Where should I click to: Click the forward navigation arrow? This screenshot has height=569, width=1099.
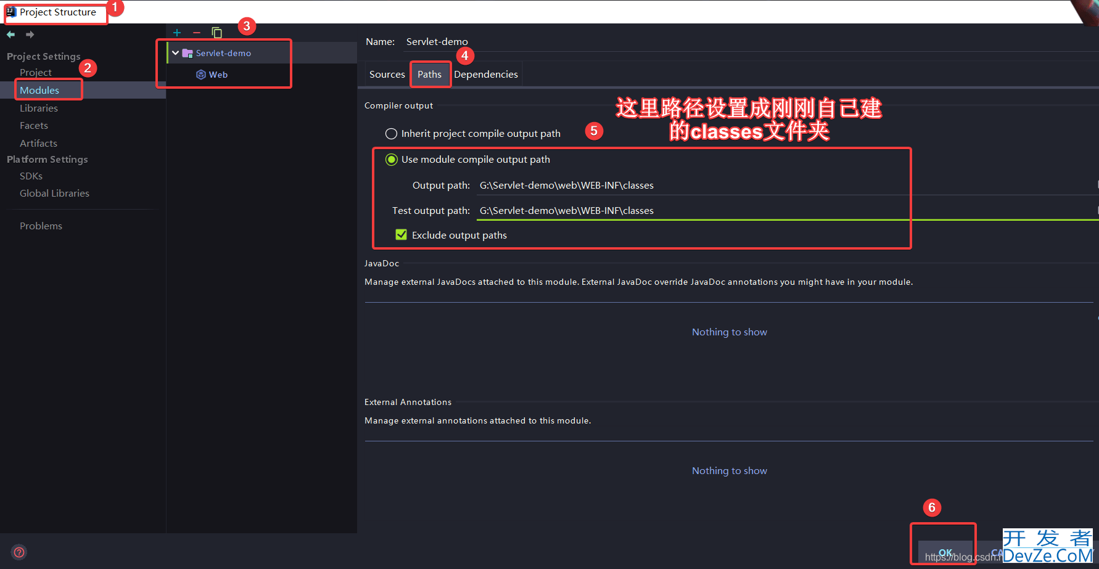[x=30, y=35]
